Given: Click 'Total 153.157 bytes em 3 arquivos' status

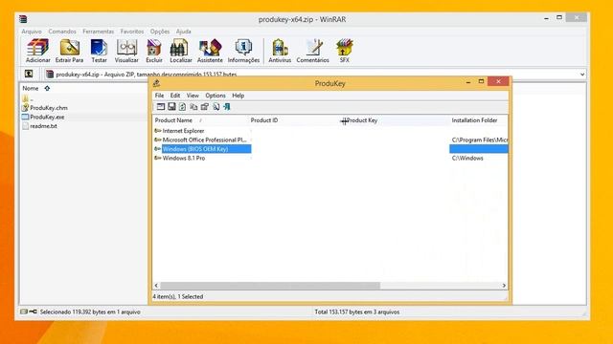Looking at the screenshot, I should click(x=357, y=312).
